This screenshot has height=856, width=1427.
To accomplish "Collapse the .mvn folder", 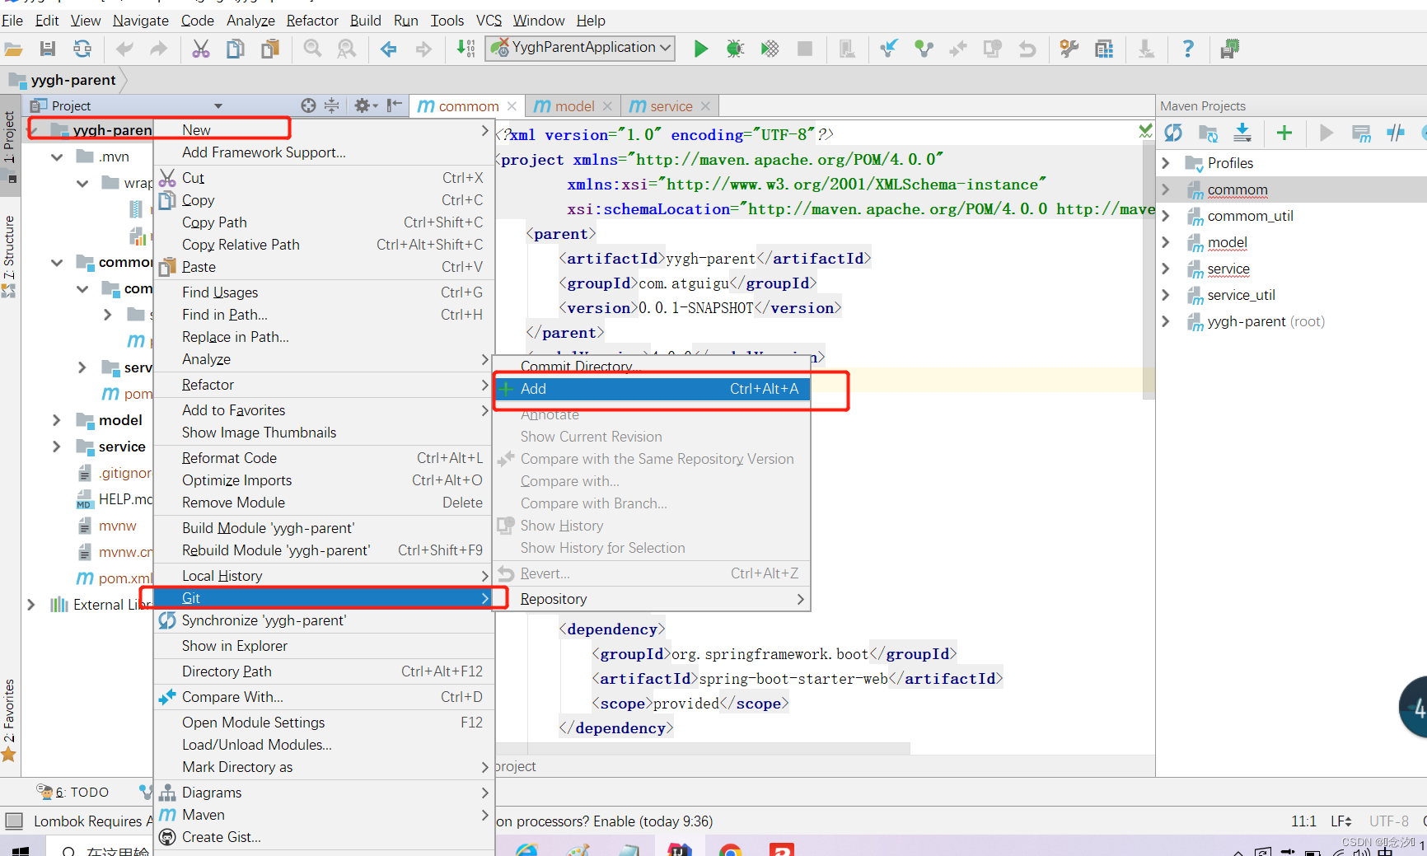I will [56, 157].
